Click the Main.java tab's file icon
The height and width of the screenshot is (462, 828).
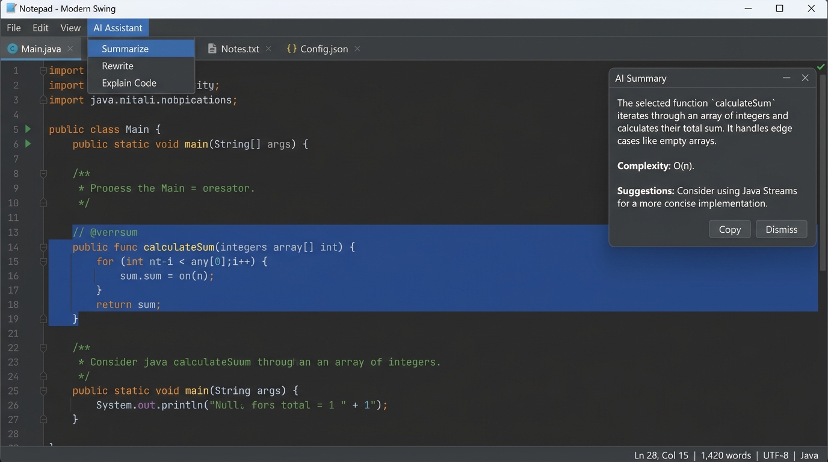click(12, 49)
